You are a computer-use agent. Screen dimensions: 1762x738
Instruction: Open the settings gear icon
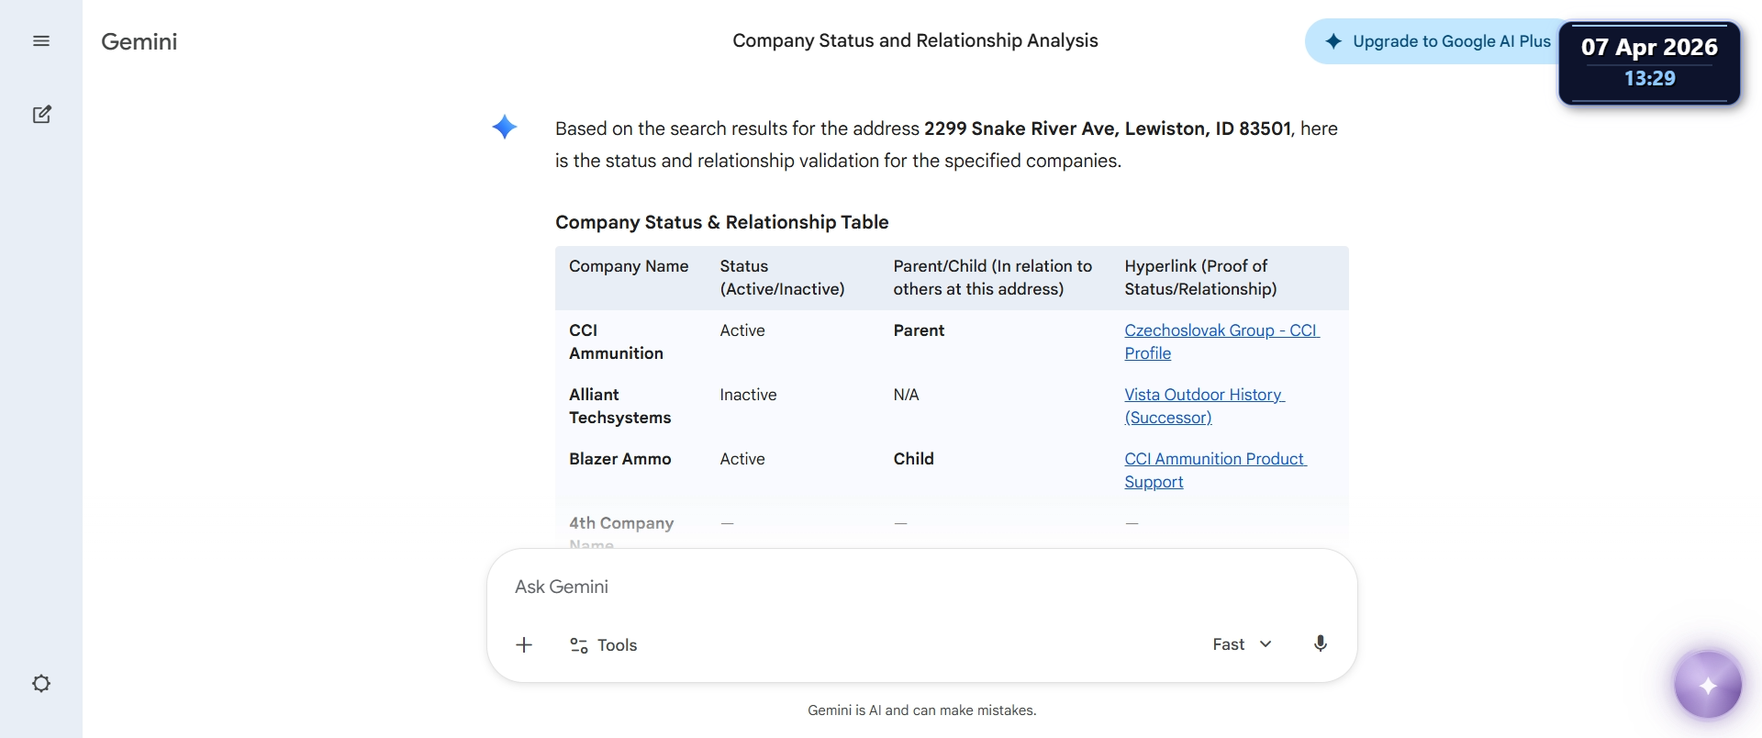(41, 684)
